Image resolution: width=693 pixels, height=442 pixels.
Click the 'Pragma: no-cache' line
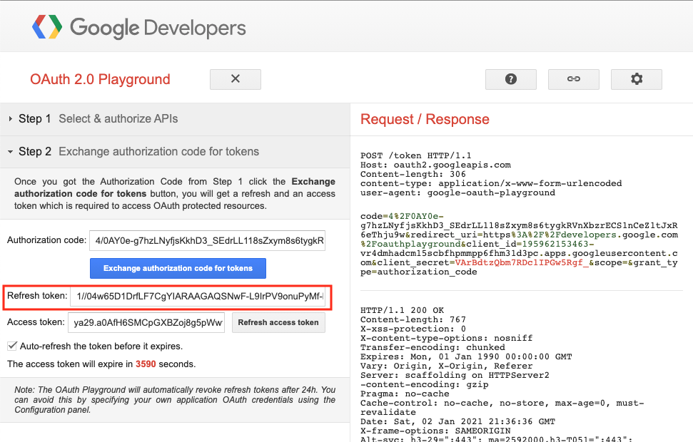pos(405,394)
